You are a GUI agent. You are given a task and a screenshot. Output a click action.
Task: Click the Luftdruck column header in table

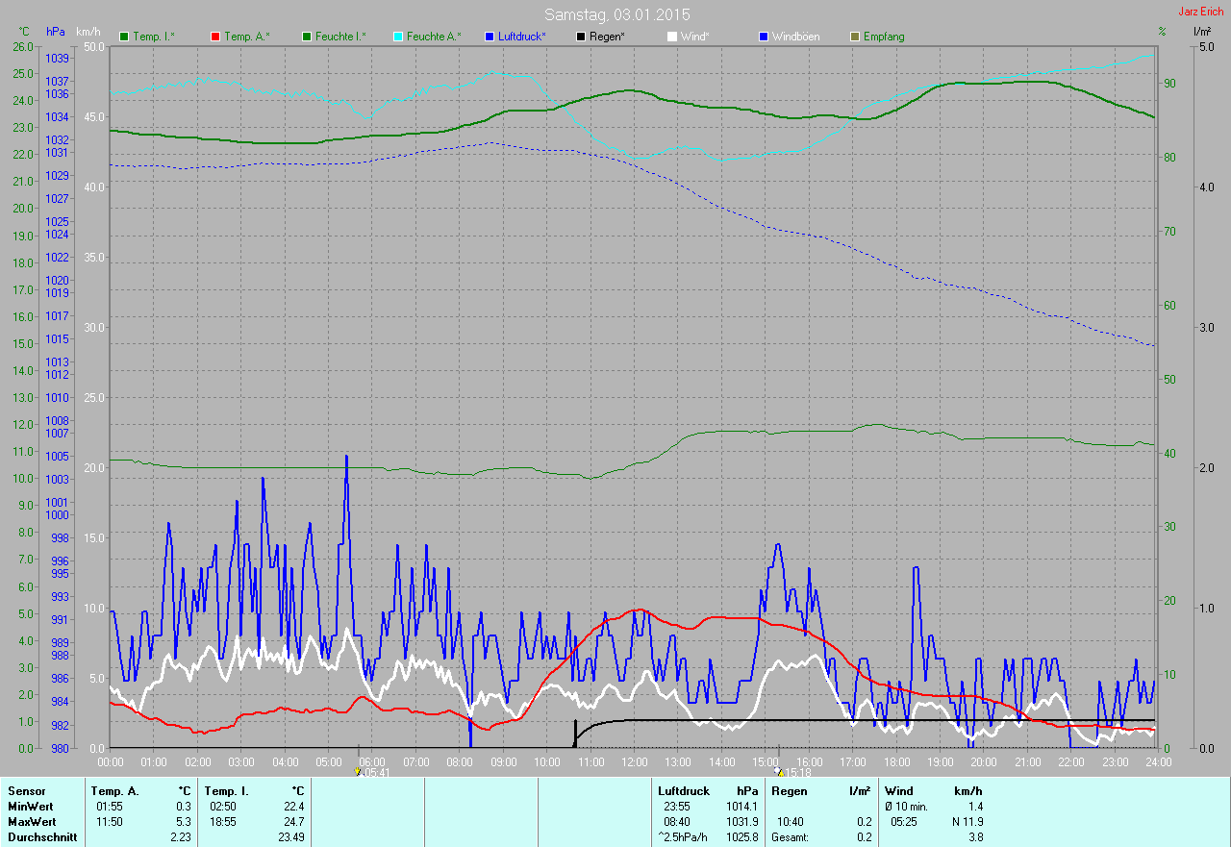[x=681, y=790]
